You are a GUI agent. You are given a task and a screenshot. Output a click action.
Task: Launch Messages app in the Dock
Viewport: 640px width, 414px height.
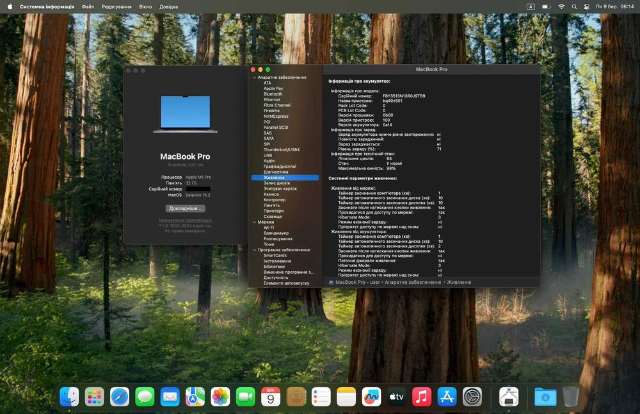click(145, 397)
